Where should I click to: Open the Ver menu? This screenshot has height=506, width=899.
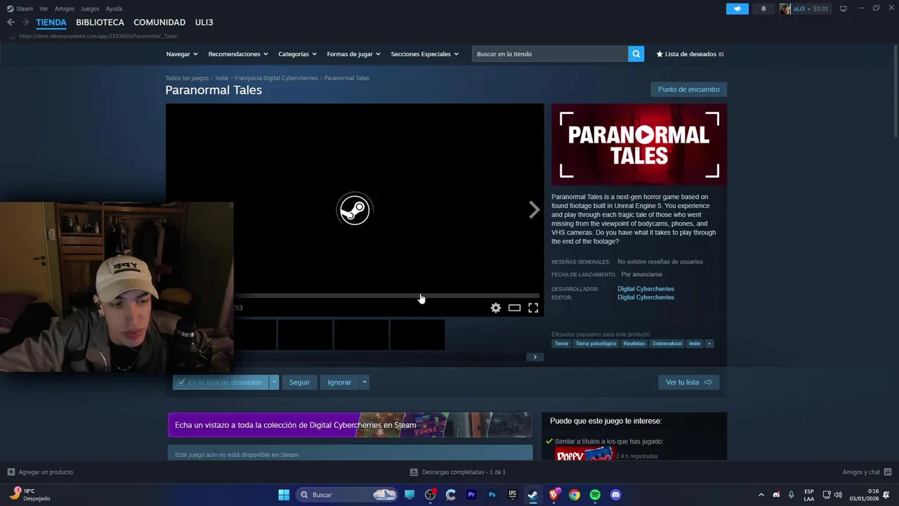point(44,8)
